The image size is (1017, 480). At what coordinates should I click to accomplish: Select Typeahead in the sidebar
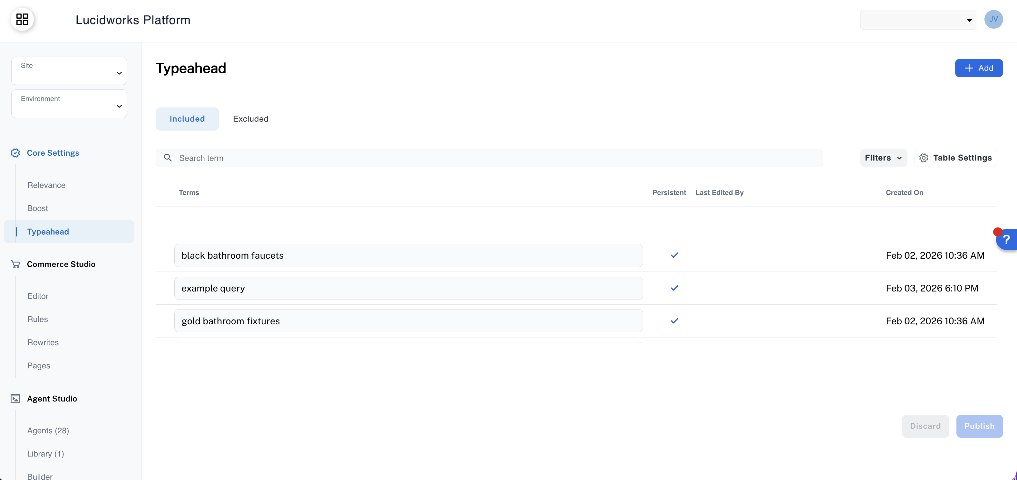[x=48, y=232]
